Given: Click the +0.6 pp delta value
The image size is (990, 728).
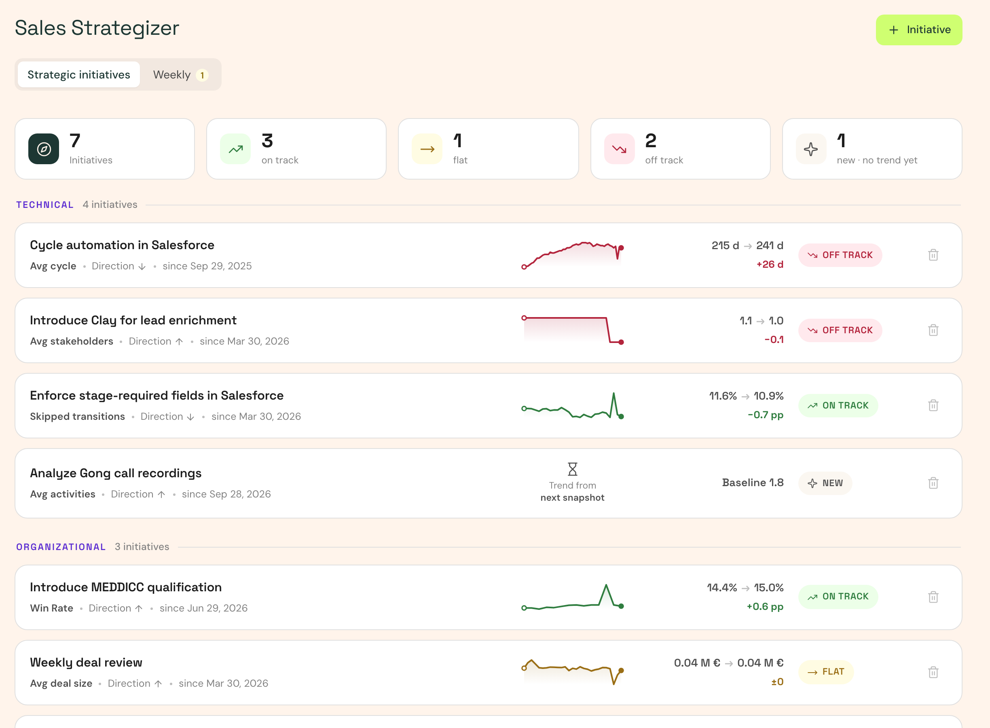Looking at the screenshot, I should pos(765,607).
